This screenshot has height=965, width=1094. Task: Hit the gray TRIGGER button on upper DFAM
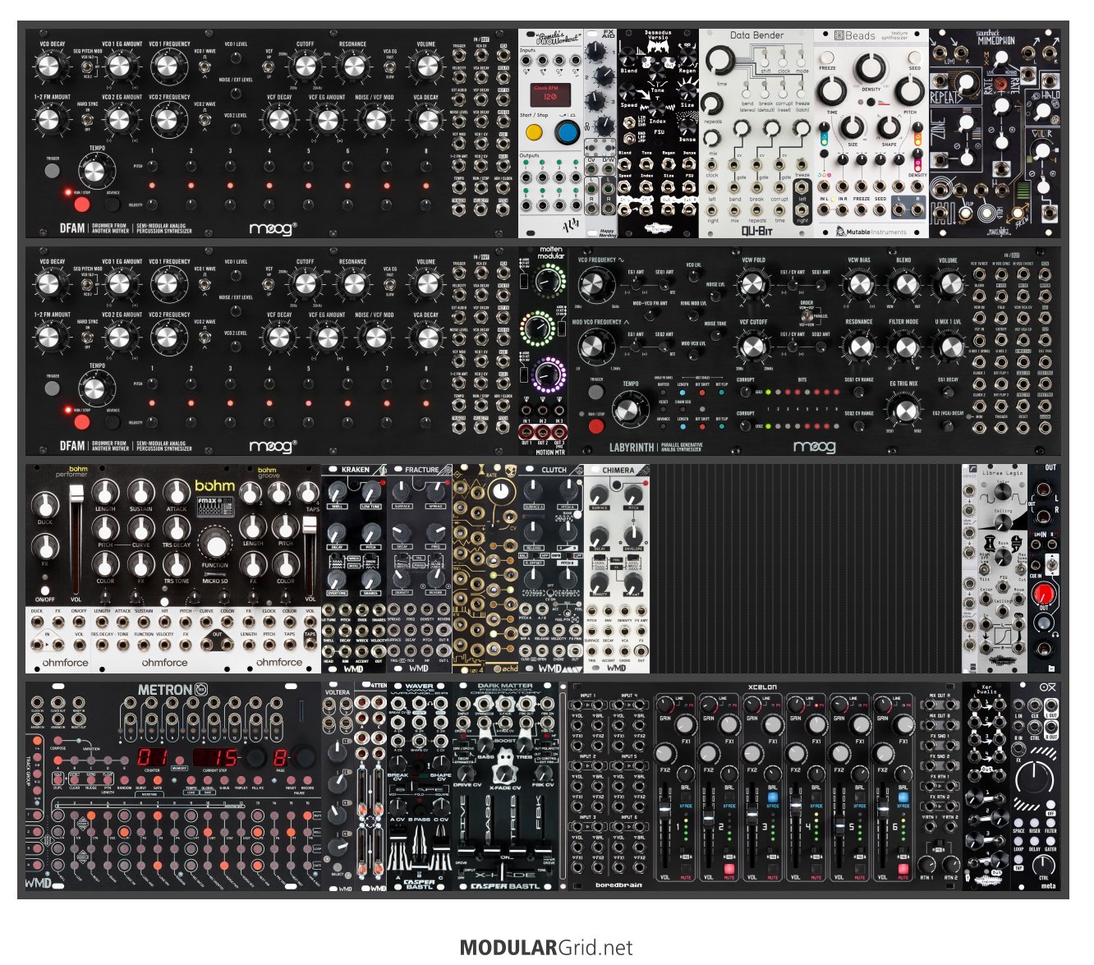53,171
